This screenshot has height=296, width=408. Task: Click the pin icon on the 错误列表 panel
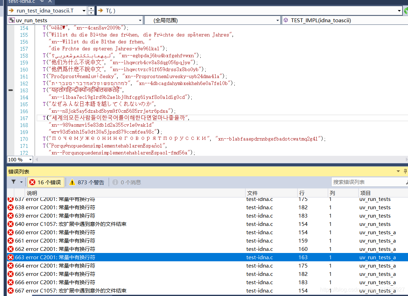point(406,171)
